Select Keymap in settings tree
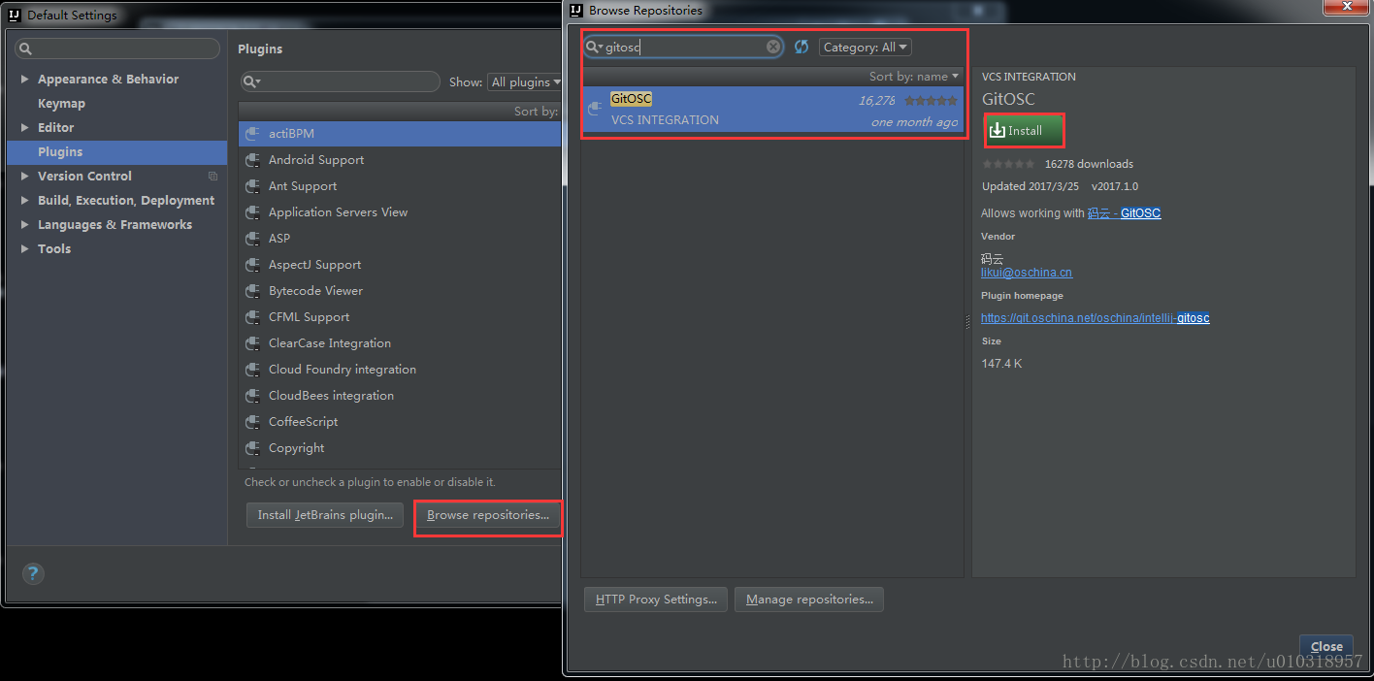1374x681 pixels. [x=61, y=104]
